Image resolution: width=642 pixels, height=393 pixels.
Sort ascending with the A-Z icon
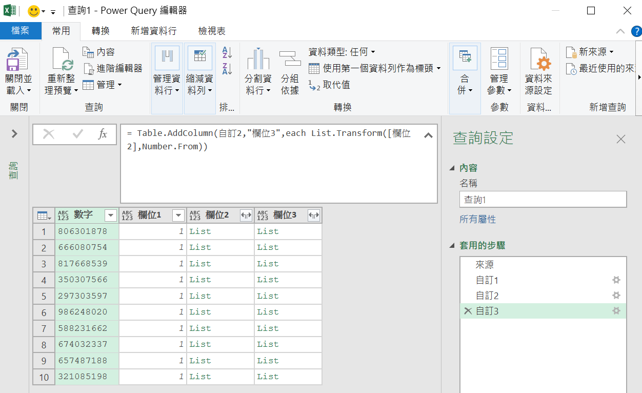point(227,52)
